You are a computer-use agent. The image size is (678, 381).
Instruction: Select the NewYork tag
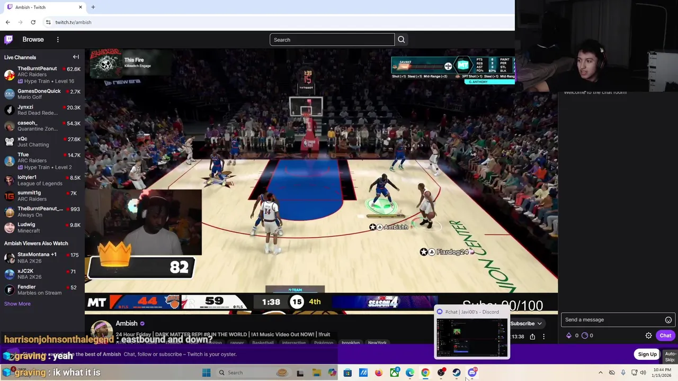coord(377,342)
